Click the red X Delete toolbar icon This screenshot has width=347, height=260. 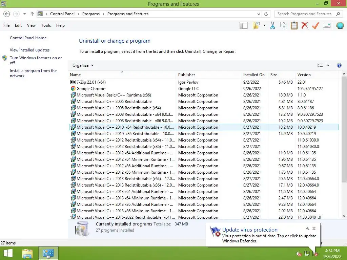[x=305, y=25]
